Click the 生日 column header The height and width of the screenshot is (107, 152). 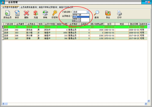click(109, 24)
